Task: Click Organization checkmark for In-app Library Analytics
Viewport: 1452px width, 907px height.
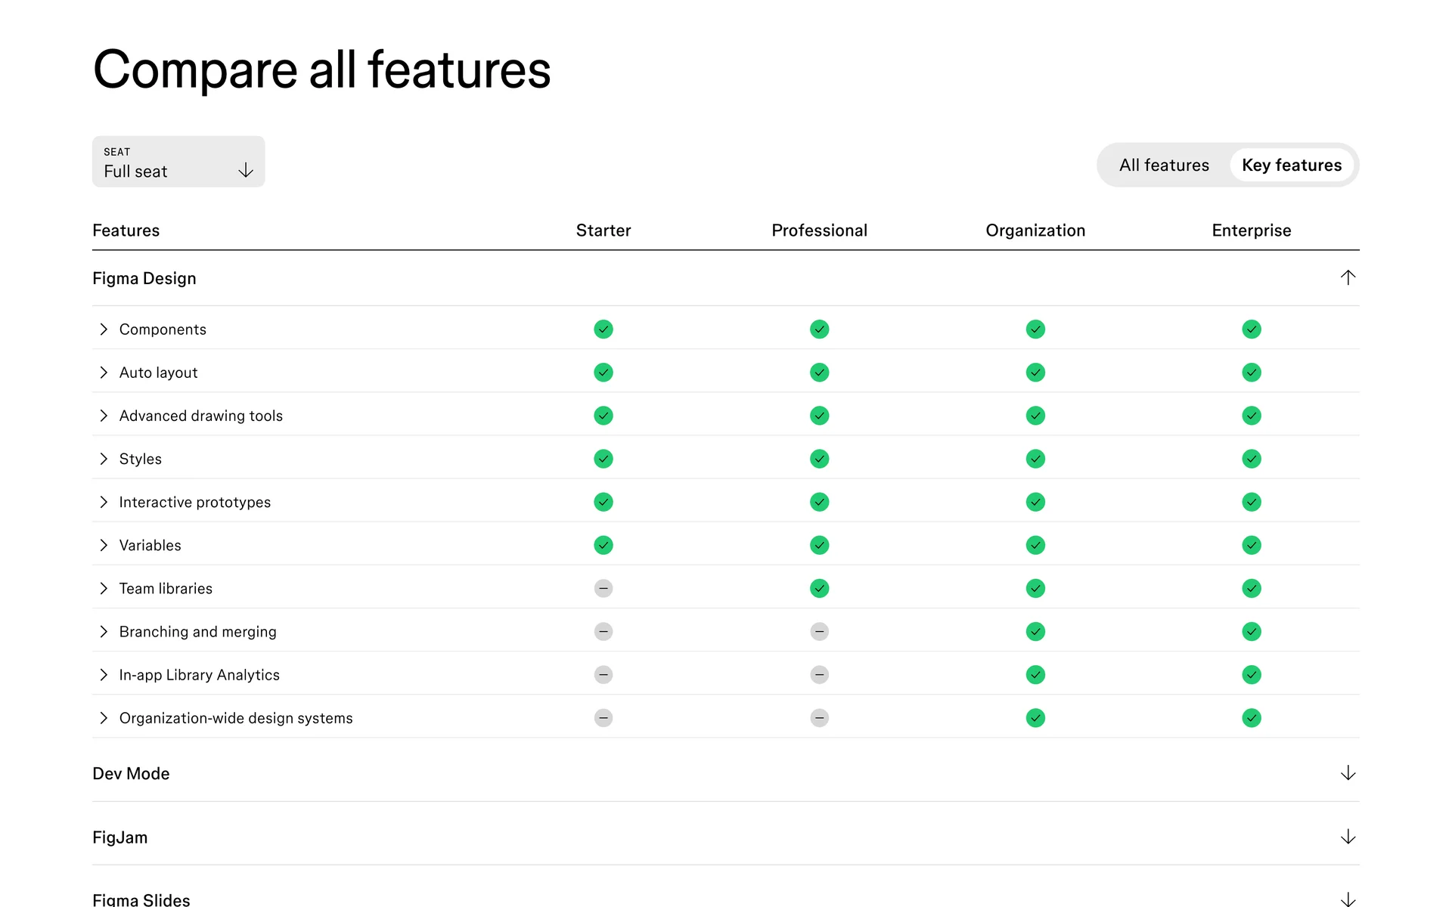Action: click(1035, 674)
